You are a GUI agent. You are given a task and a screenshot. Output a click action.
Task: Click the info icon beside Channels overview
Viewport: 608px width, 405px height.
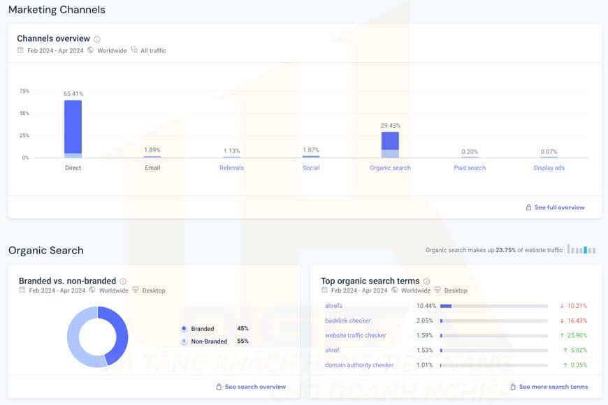tap(97, 39)
